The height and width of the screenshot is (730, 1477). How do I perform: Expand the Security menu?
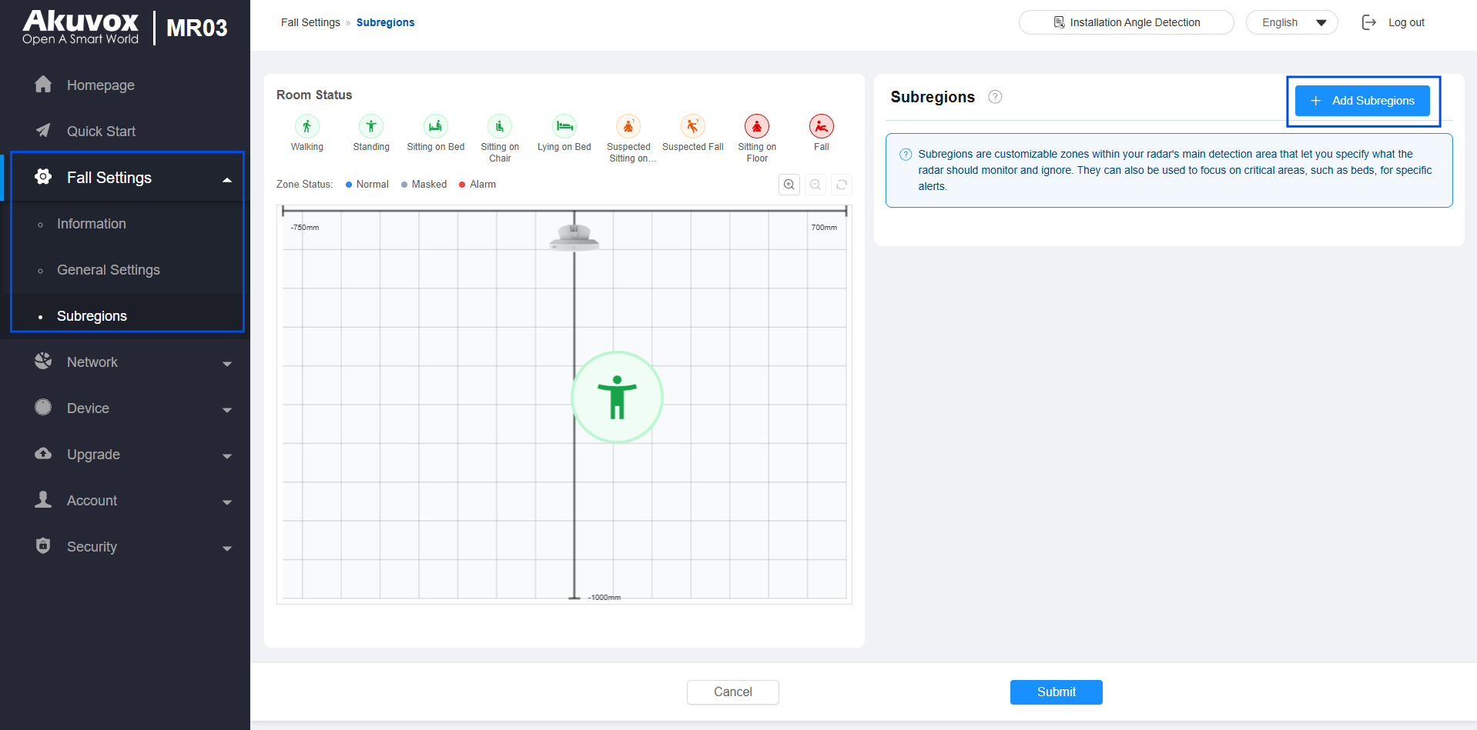point(227,548)
